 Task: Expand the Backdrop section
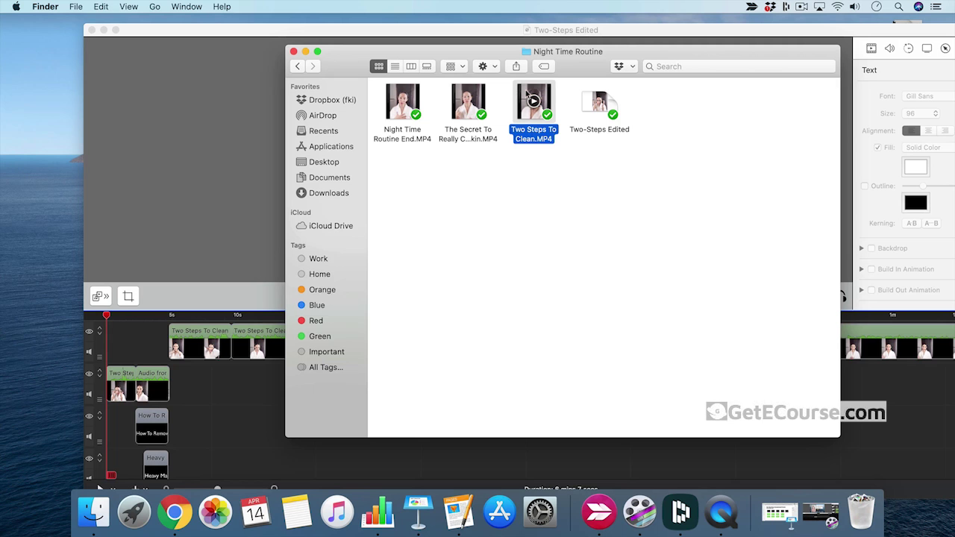tap(862, 248)
